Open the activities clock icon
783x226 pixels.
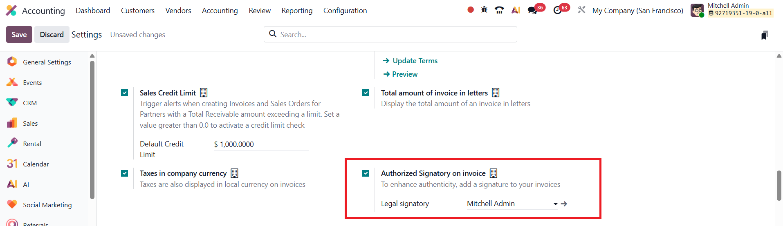click(x=557, y=10)
